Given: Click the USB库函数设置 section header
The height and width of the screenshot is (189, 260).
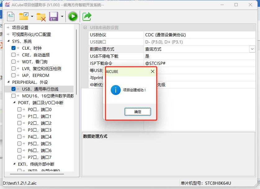Looking at the screenshot, I should coord(168,28).
